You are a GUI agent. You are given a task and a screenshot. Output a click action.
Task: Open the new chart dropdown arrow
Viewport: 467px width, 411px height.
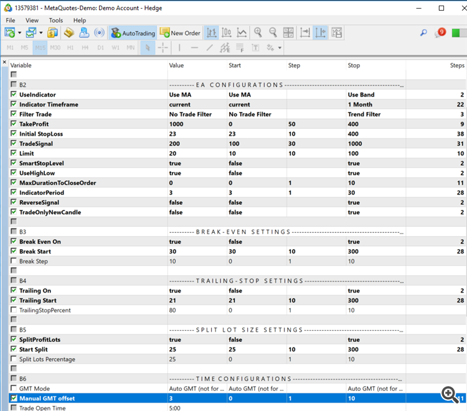tap(20, 33)
